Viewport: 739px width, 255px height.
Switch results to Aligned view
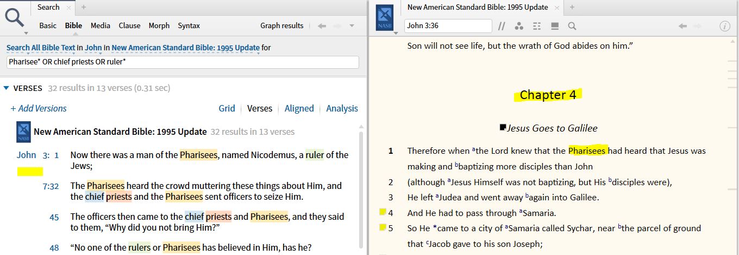299,108
